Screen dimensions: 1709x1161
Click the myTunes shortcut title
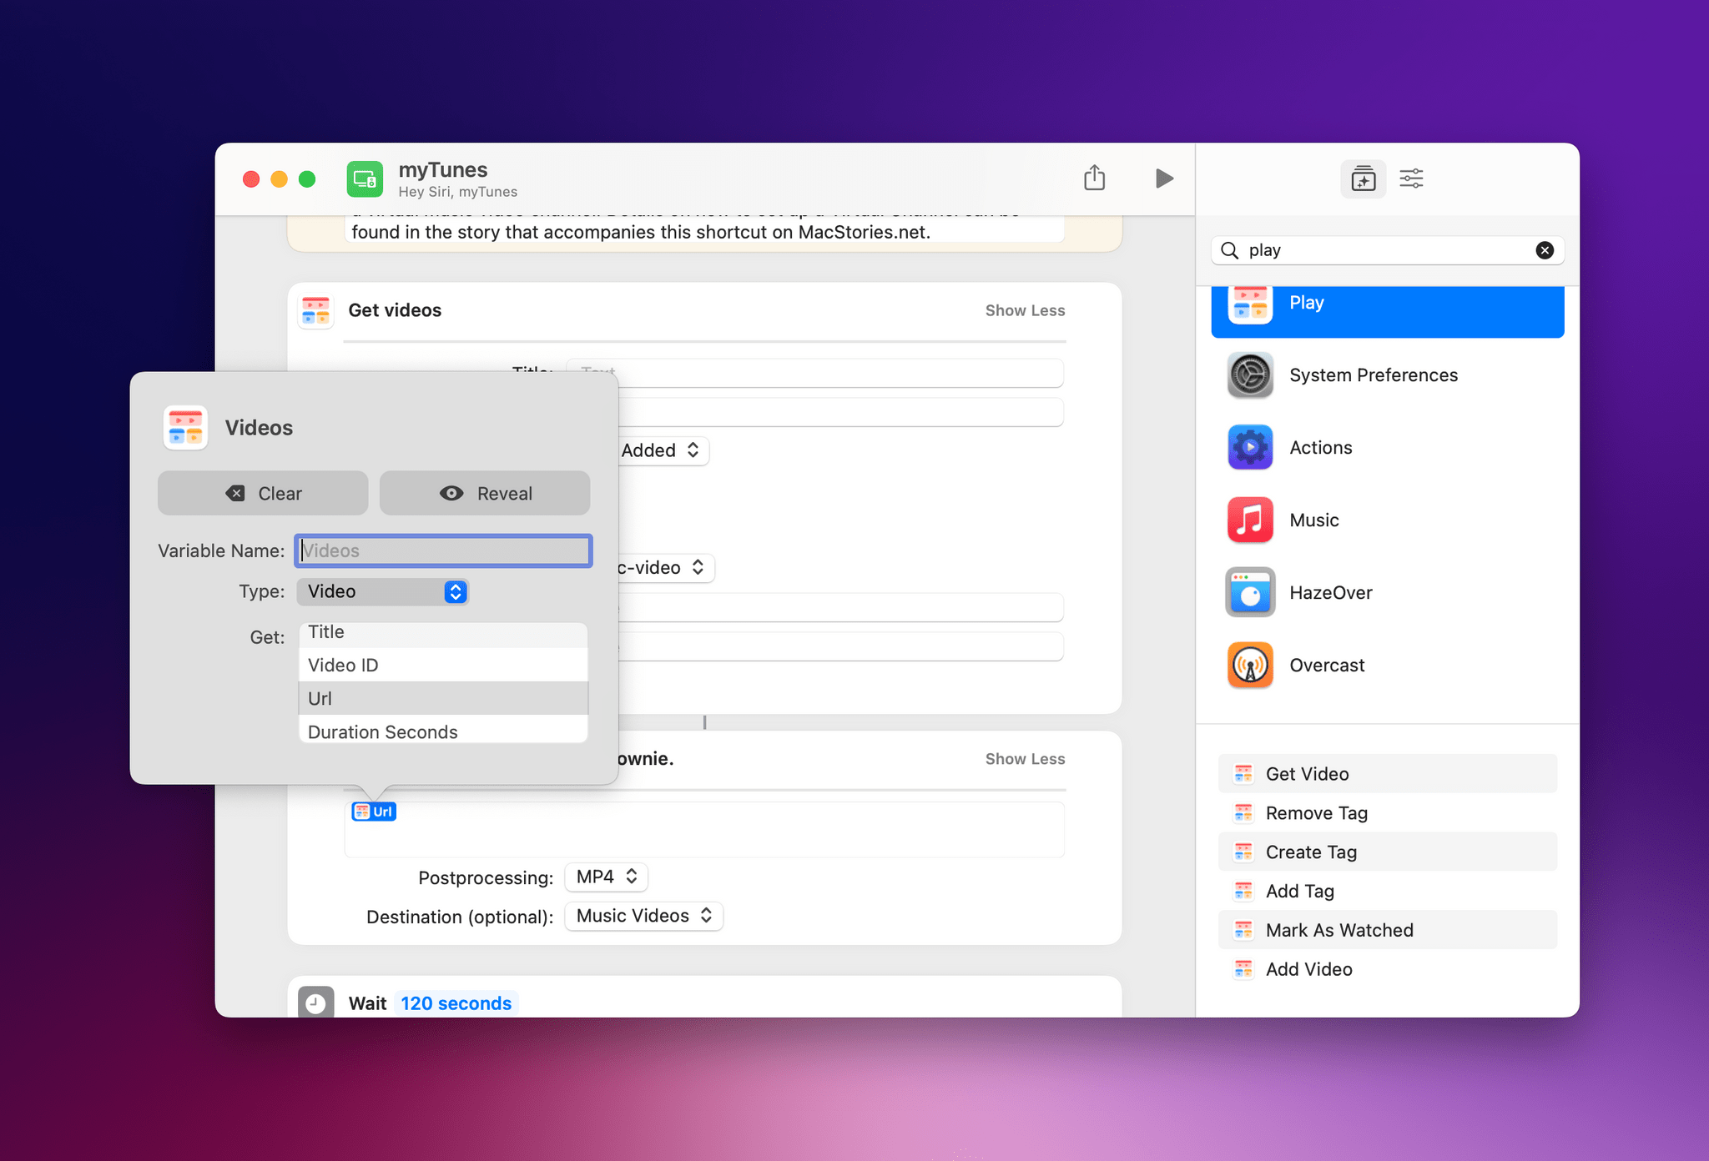443,170
